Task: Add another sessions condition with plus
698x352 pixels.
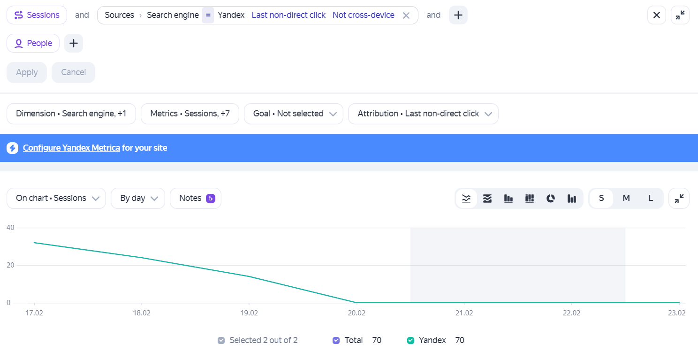Action: pos(458,15)
